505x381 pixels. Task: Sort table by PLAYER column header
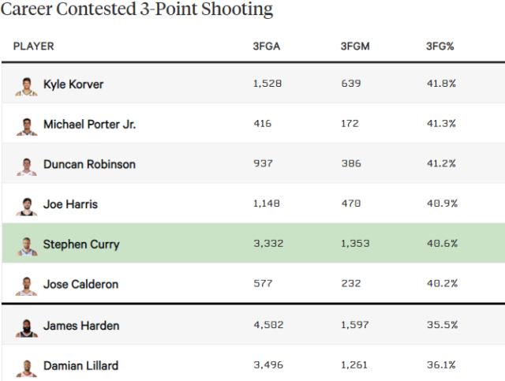[34, 47]
